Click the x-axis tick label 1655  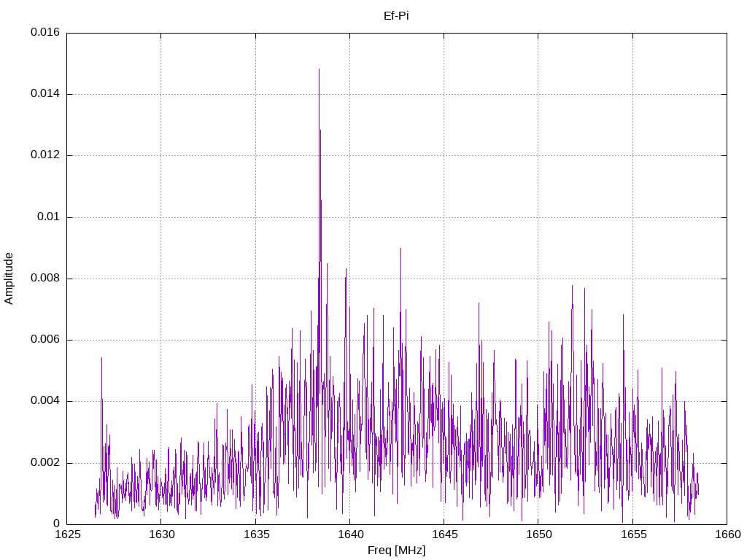coord(633,534)
